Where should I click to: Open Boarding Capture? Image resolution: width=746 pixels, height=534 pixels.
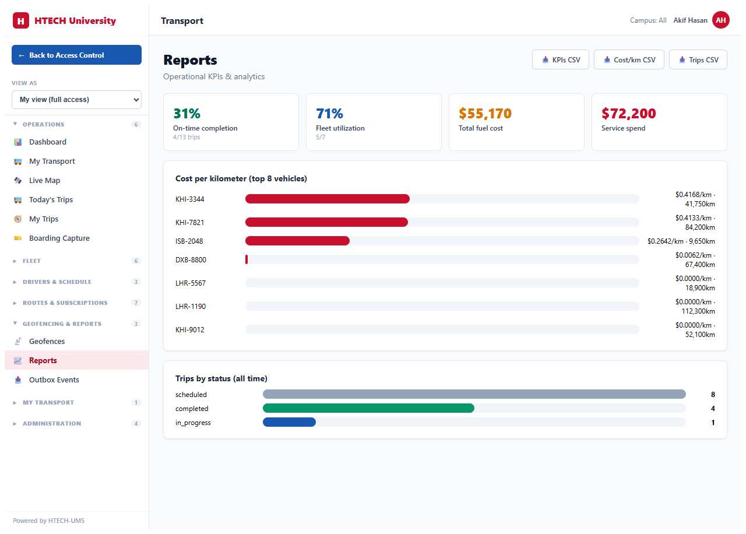click(x=76, y=238)
